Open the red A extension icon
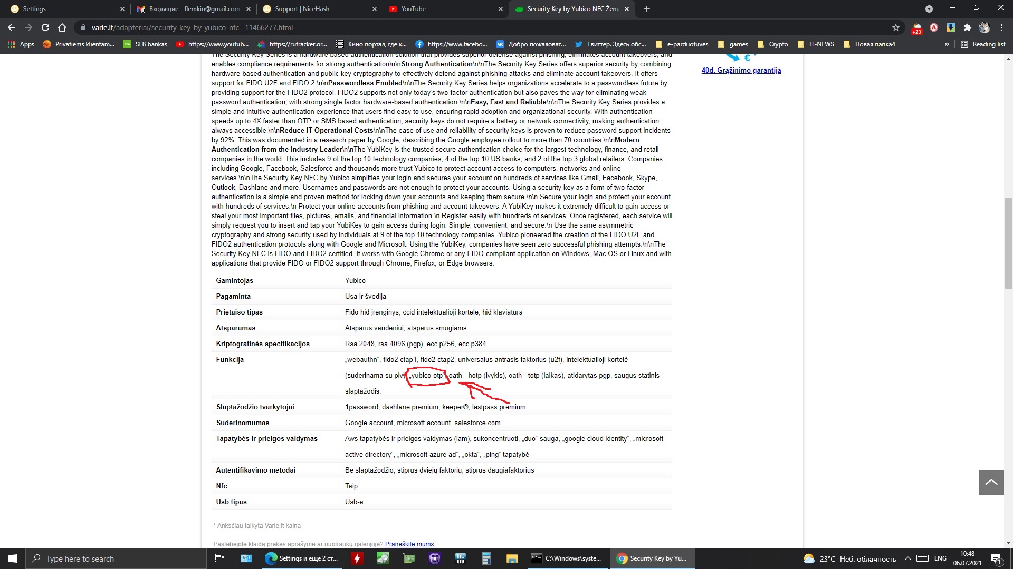Image resolution: width=1013 pixels, height=569 pixels. pyautogui.click(x=934, y=27)
